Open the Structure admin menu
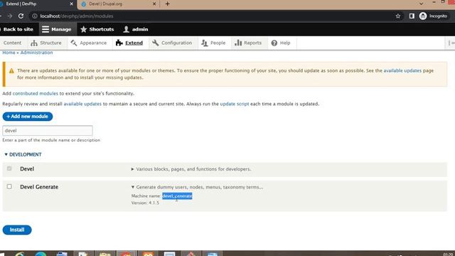 [46, 43]
